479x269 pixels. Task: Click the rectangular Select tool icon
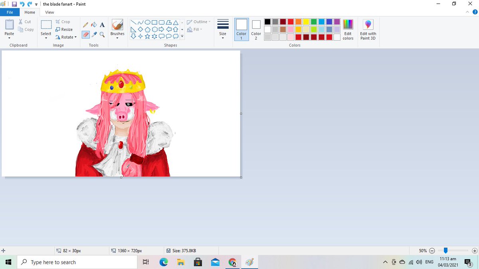click(46, 25)
